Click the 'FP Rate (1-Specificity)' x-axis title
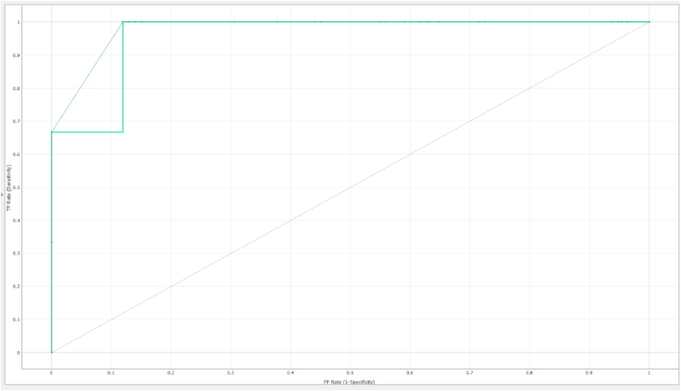 tap(350, 382)
